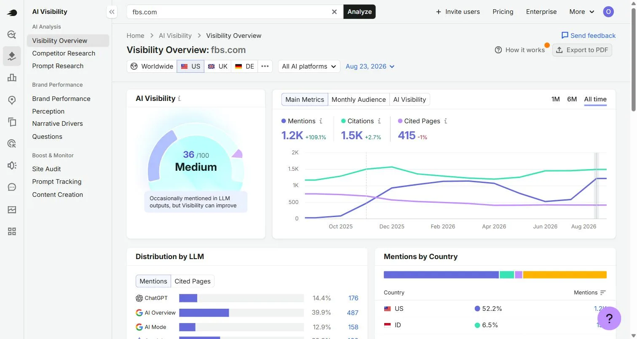Click the info icon beside Mentions
This screenshot has width=637, height=339.
[x=321, y=121]
